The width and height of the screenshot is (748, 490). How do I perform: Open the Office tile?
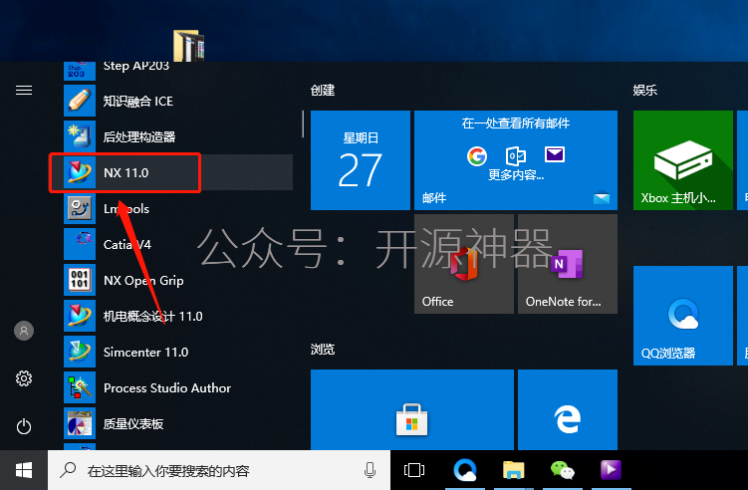tap(464, 264)
